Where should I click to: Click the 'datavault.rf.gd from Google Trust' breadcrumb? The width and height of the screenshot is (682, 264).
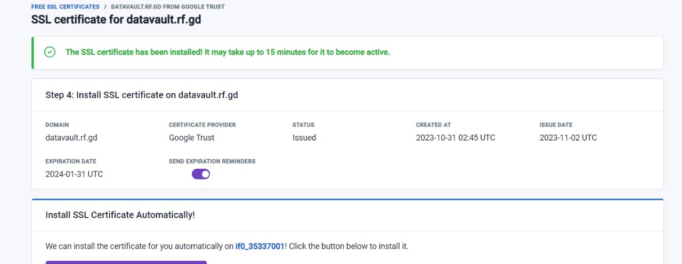(167, 7)
